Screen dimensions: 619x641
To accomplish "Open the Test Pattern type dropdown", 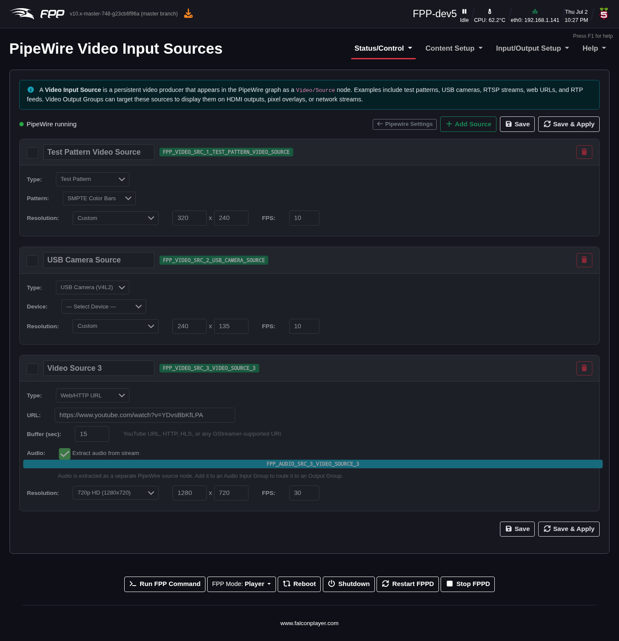I will point(92,179).
